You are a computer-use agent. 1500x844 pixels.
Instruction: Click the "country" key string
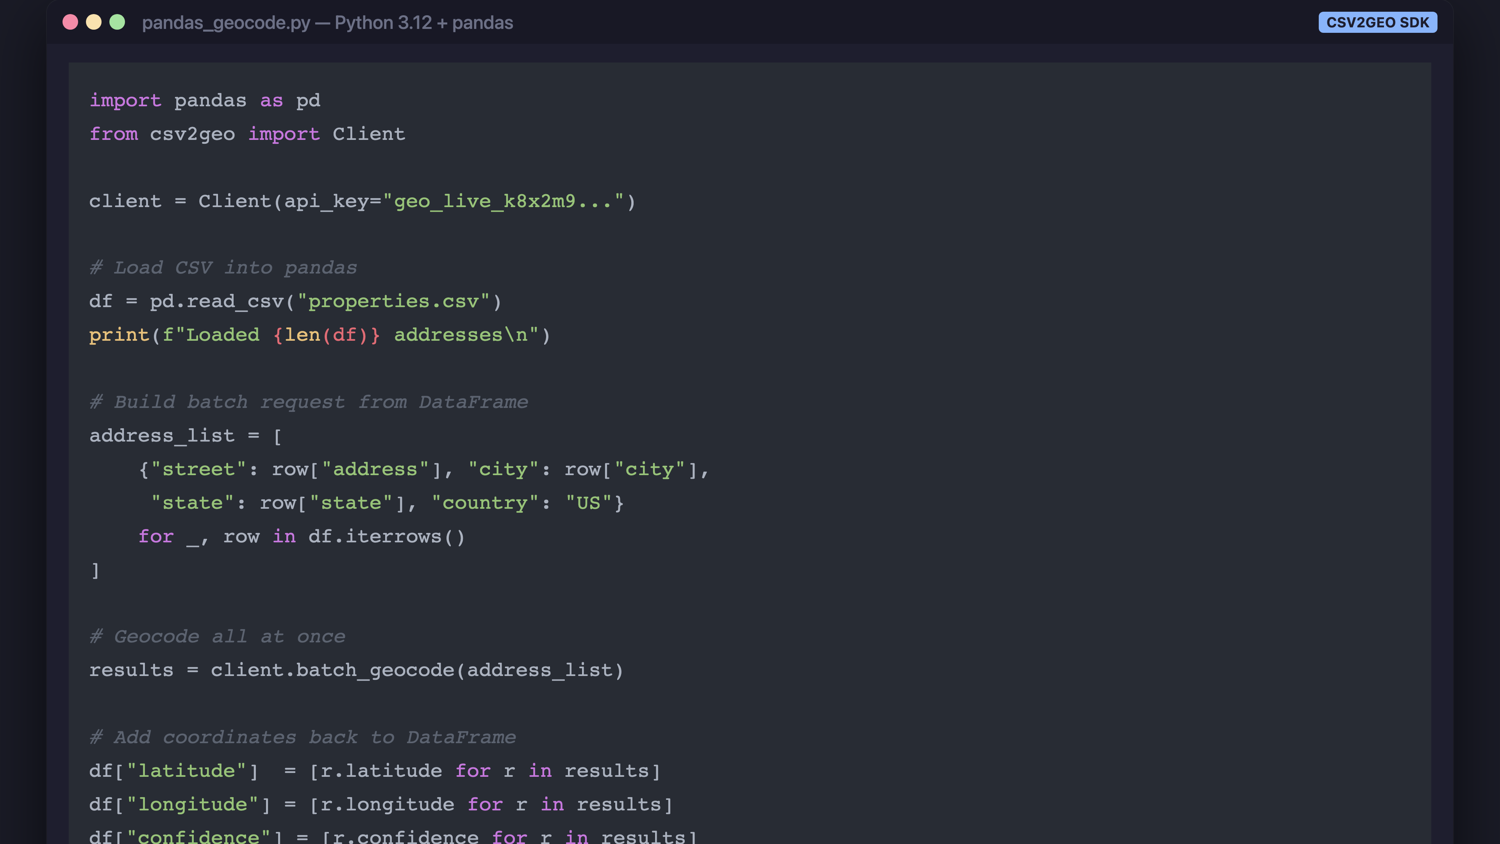pyautogui.click(x=485, y=503)
